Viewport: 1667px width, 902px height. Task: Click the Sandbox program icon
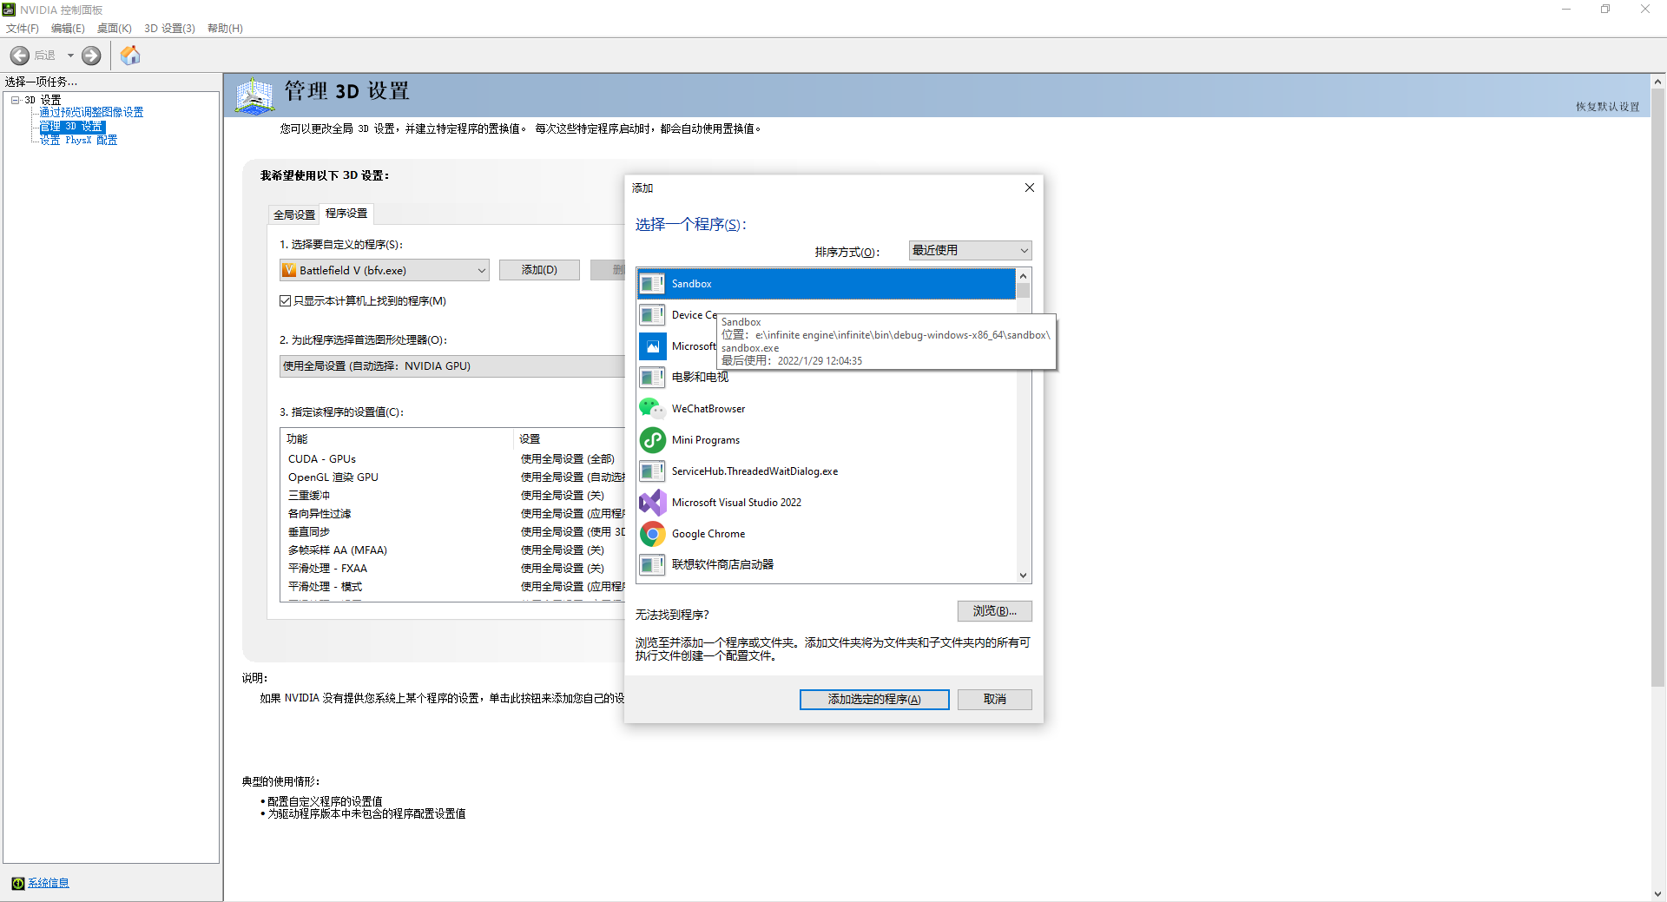(652, 284)
